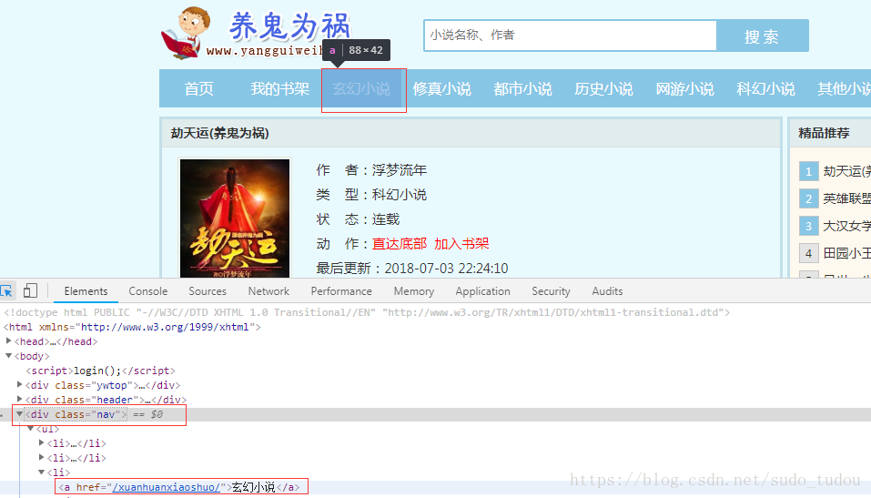Open recommended item 3 大汉女学
The height and width of the screenshot is (498, 871).
tap(847, 226)
